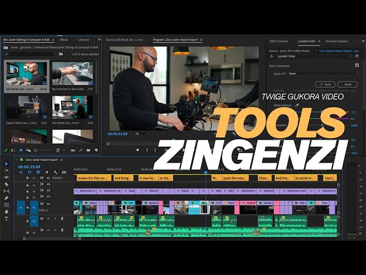The width and height of the screenshot is (366, 275).
Task: Toggle timeline Snap magnet icon
Action: 29,172
